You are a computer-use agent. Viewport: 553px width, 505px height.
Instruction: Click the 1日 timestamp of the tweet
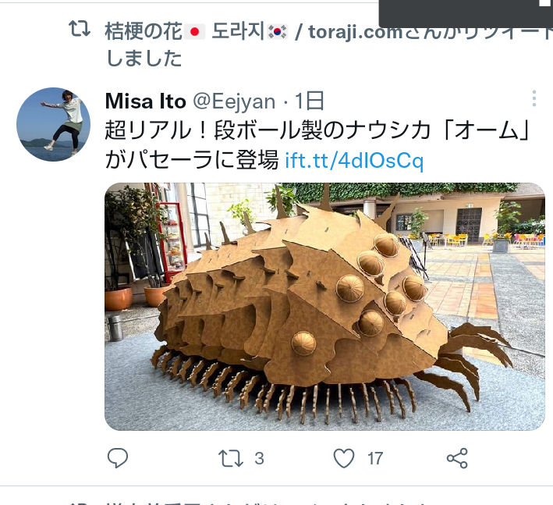click(310, 101)
